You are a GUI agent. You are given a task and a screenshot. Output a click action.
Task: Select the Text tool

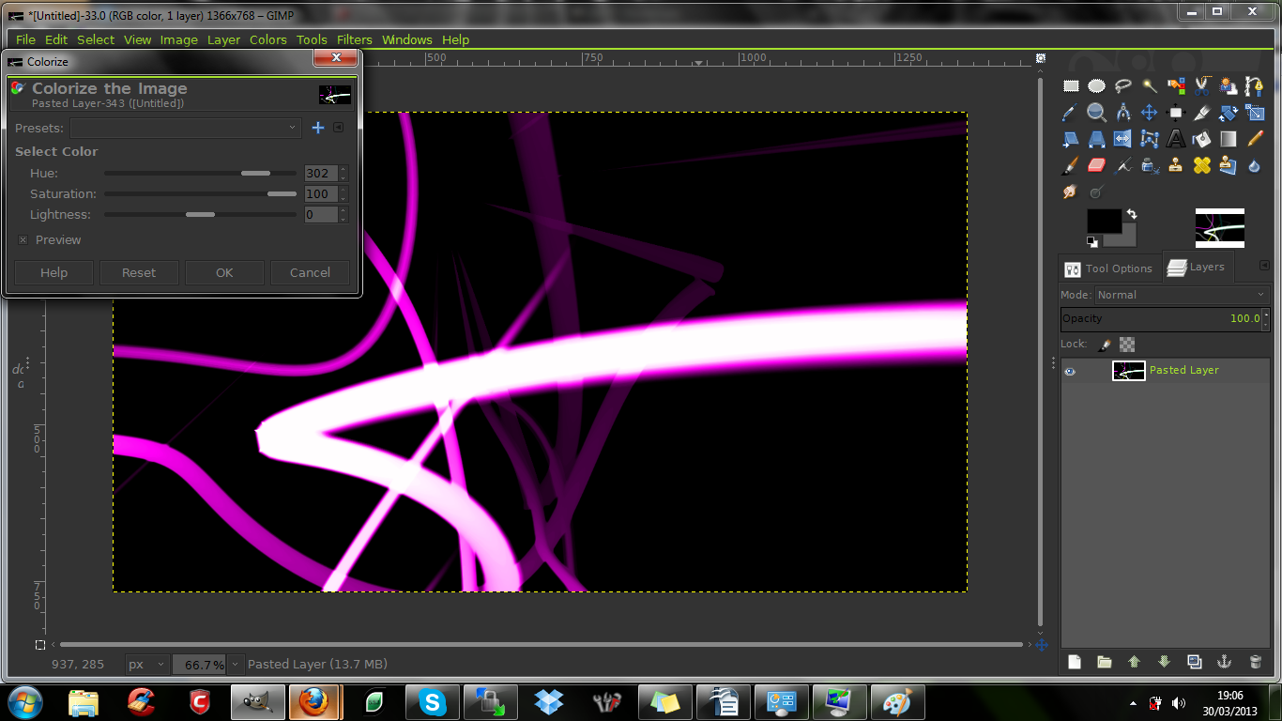[x=1175, y=139]
